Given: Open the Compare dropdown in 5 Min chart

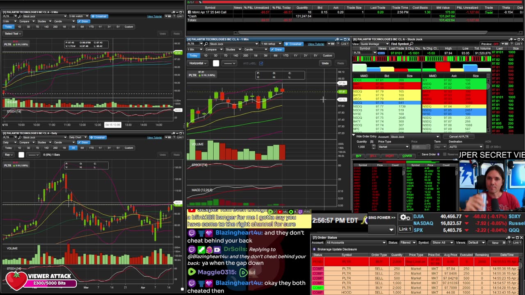Looking at the screenshot, I should 27,21.
